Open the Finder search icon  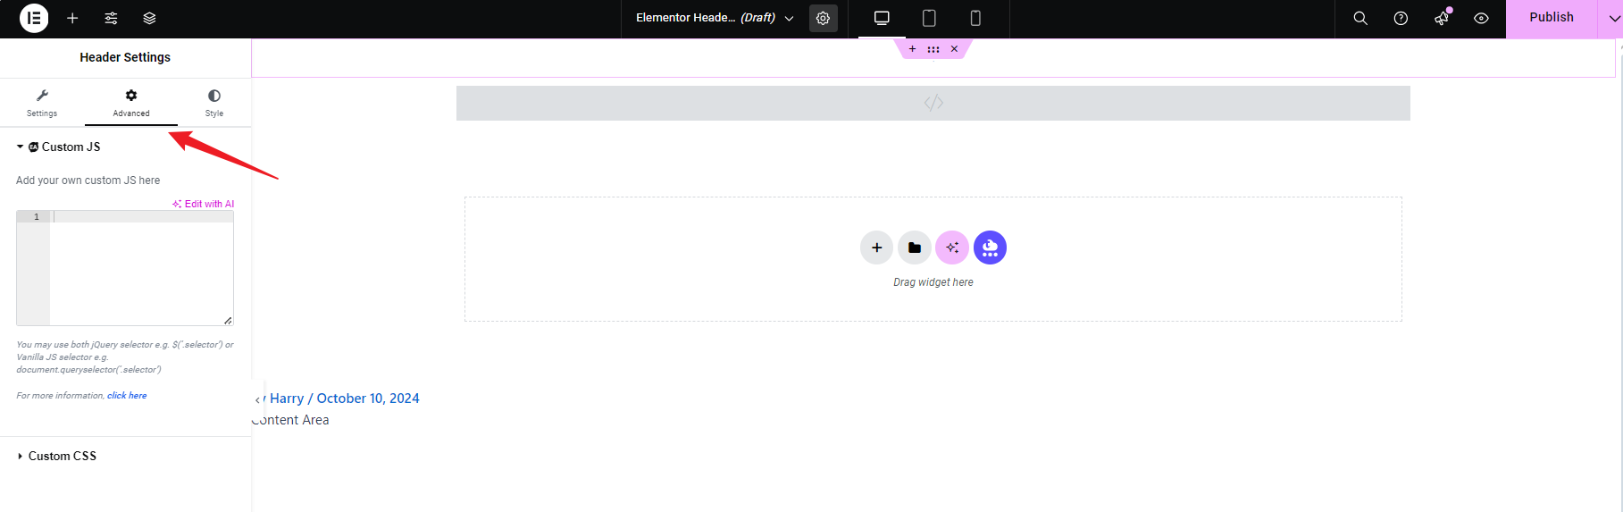click(x=1360, y=18)
